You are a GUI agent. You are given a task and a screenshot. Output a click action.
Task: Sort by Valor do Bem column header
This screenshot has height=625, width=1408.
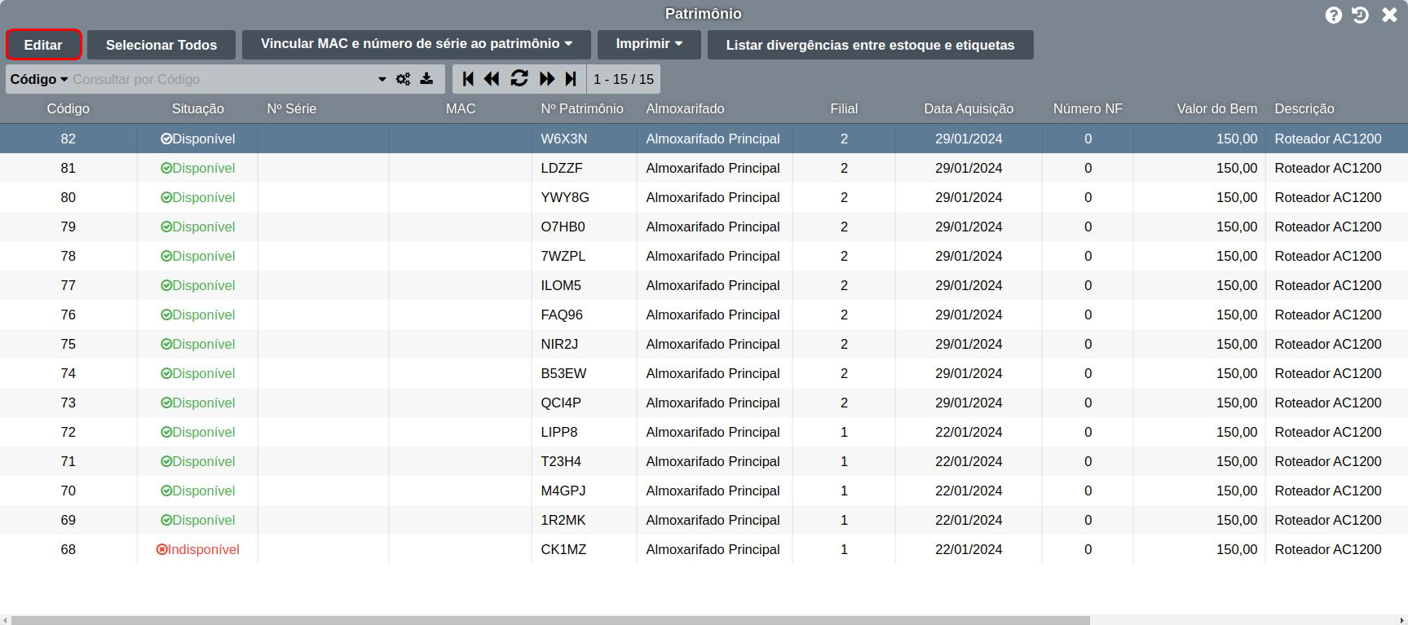coord(1216,108)
